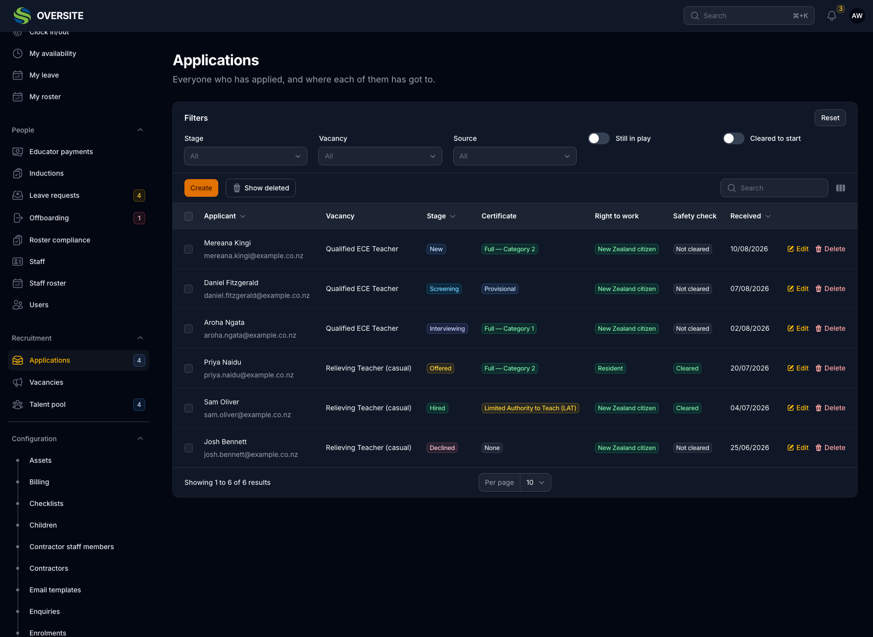Open the notifications bell
Screen dimensions: 873x637
coord(831,16)
